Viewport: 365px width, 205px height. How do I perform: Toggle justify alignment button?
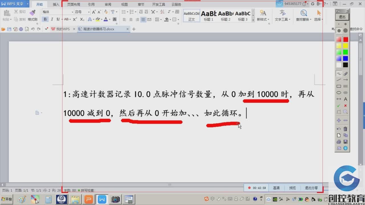(x=143, y=19)
